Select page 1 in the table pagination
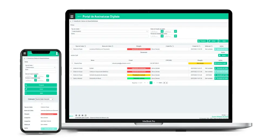The height and width of the screenshot is (138, 277). coord(151,83)
